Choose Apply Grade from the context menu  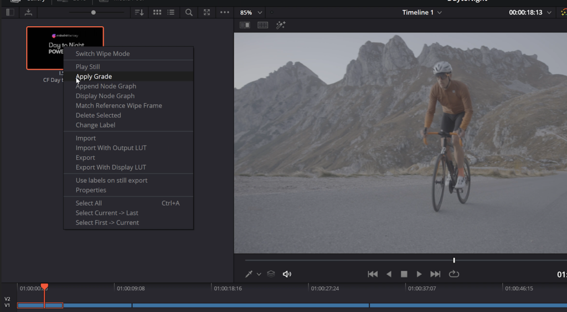(94, 76)
